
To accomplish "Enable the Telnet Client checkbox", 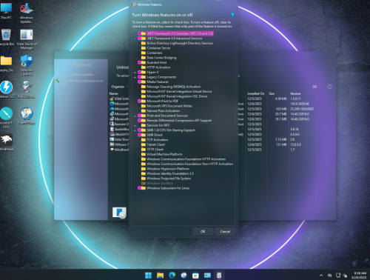I will [139, 144].
